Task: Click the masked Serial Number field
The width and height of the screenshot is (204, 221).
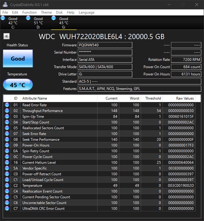Action: [105, 52]
